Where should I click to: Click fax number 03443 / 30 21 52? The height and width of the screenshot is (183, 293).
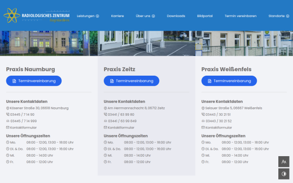[219, 121]
